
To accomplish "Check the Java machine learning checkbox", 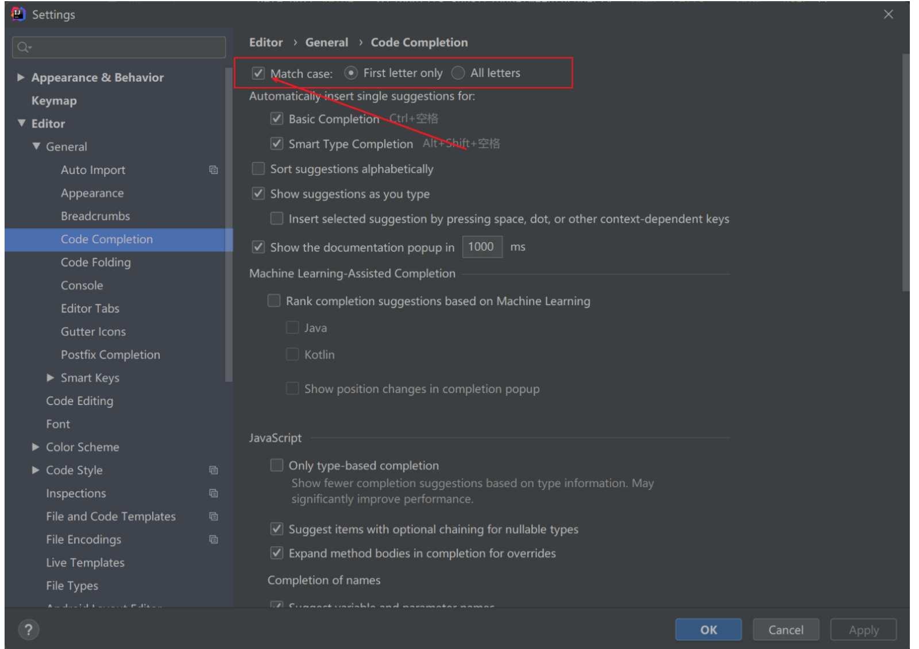I will [x=292, y=328].
